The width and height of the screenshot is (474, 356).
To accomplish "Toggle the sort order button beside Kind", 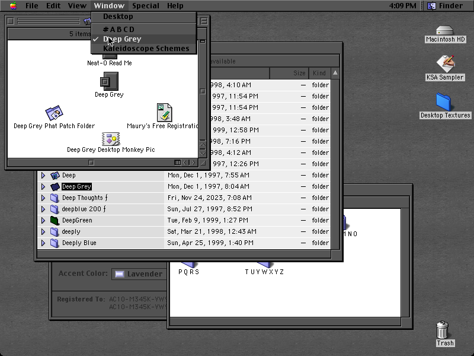I will [335, 73].
